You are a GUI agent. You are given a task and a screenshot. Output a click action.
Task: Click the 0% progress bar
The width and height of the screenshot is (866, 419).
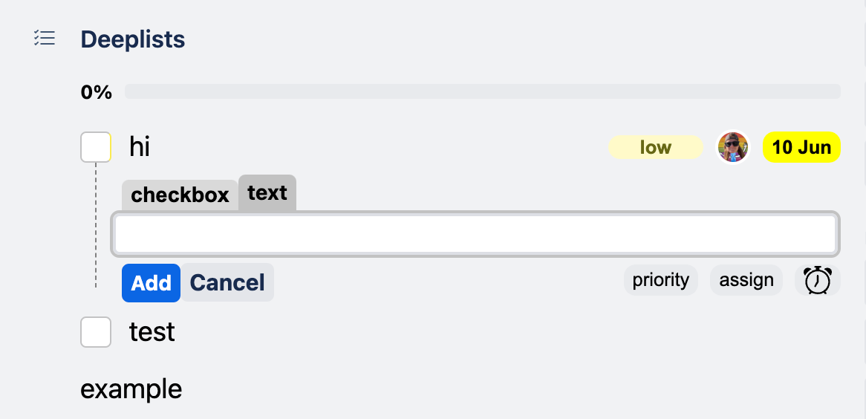click(x=482, y=92)
